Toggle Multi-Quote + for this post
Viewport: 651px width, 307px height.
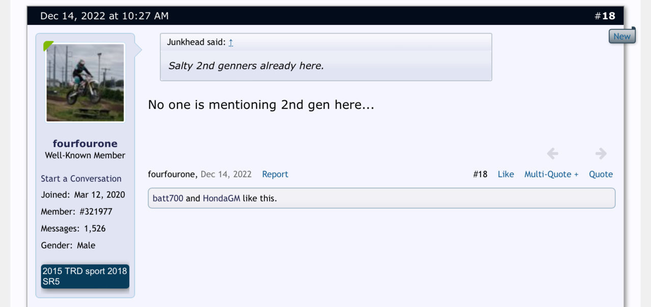point(551,174)
